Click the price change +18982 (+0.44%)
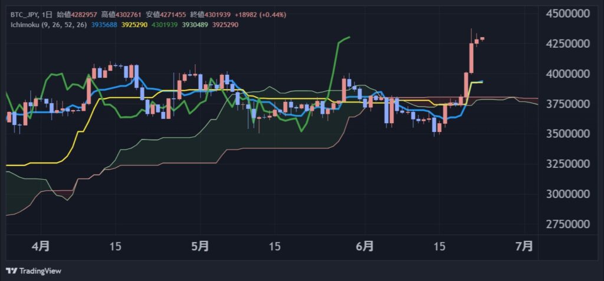The image size is (604, 281). (x=260, y=15)
